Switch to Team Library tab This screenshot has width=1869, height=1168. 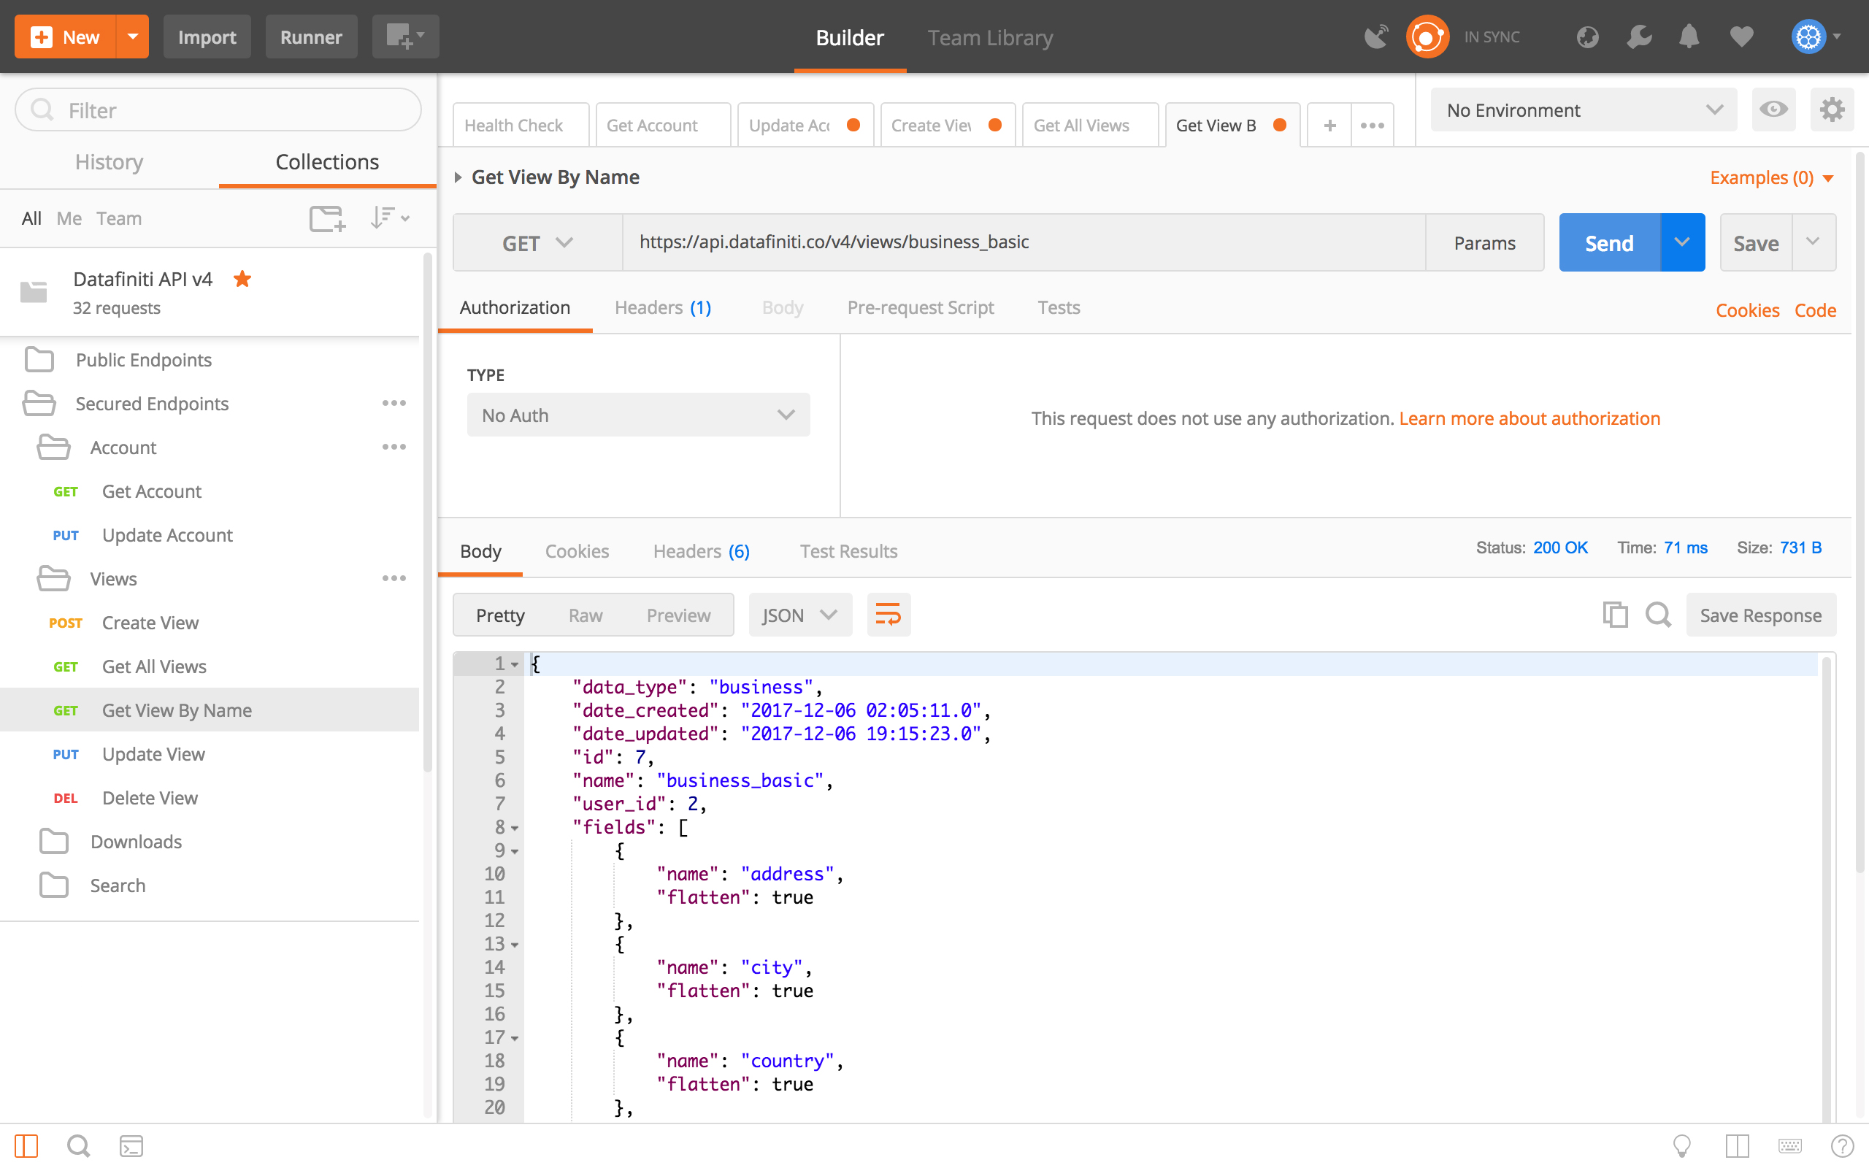990,37
